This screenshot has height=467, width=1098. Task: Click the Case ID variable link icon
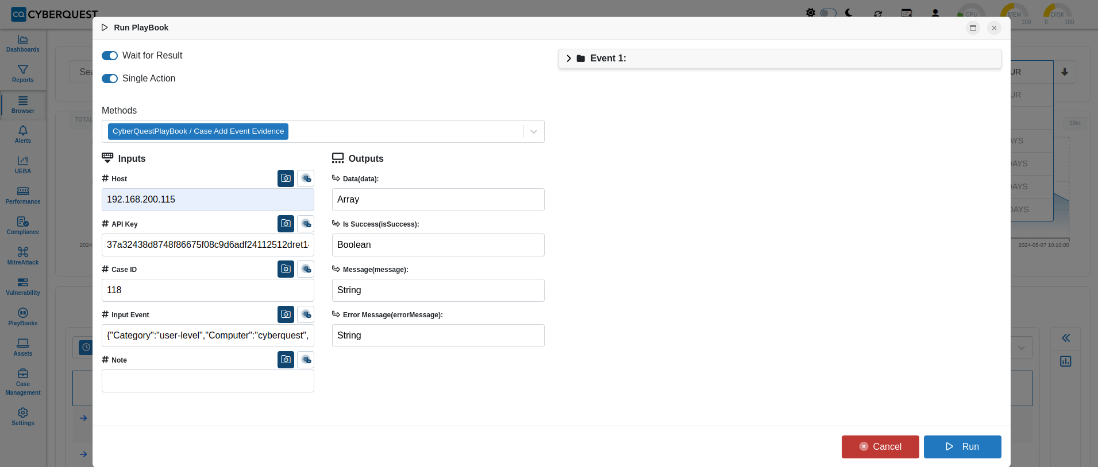(306, 269)
